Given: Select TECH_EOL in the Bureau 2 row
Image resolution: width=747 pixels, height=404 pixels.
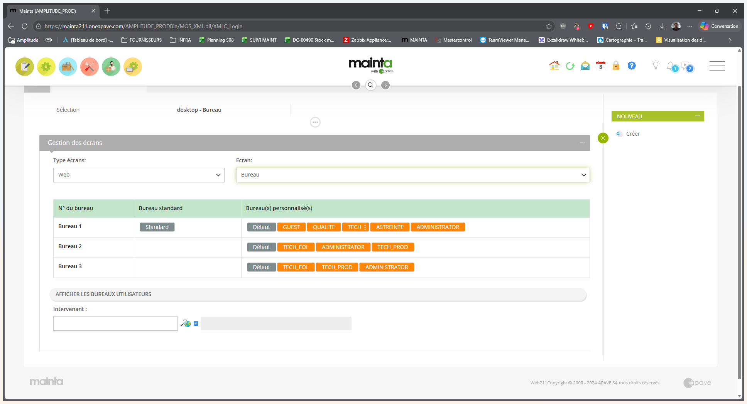Looking at the screenshot, I should [296, 247].
